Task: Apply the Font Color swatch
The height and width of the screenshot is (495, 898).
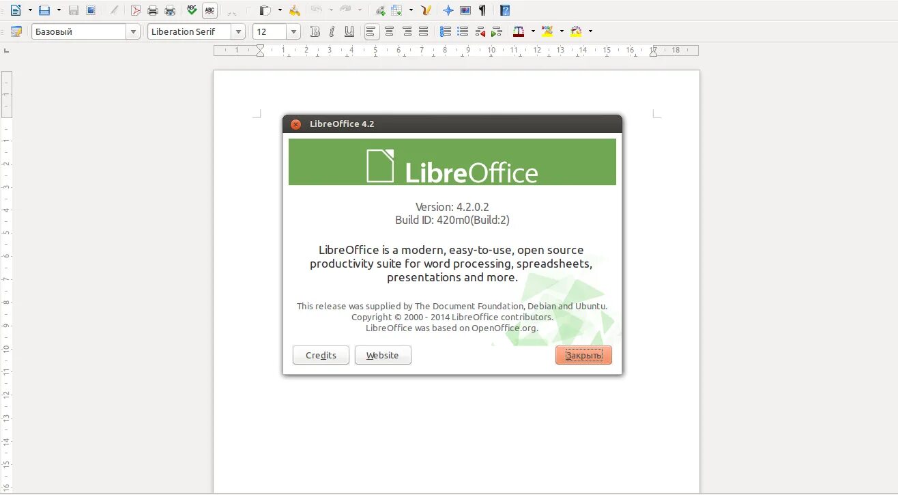Action: [519, 31]
